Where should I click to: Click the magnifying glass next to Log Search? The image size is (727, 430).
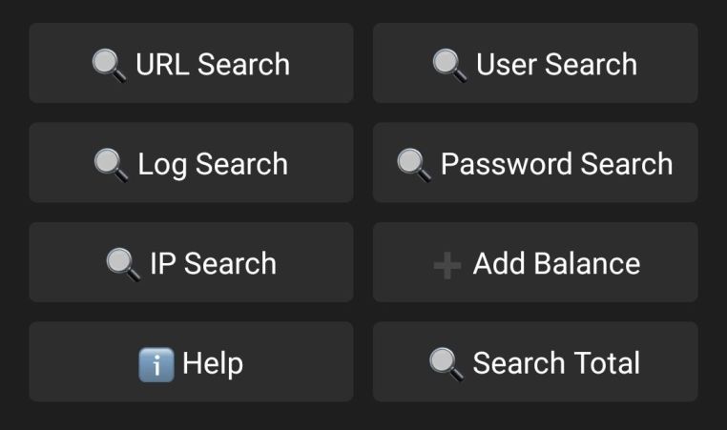(x=111, y=164)
